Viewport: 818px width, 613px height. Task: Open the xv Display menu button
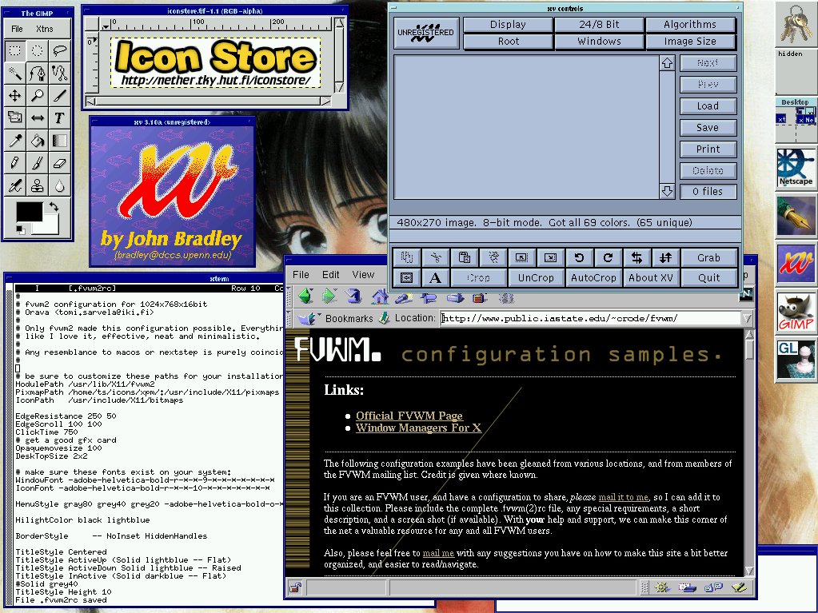[x=508, y=25]
